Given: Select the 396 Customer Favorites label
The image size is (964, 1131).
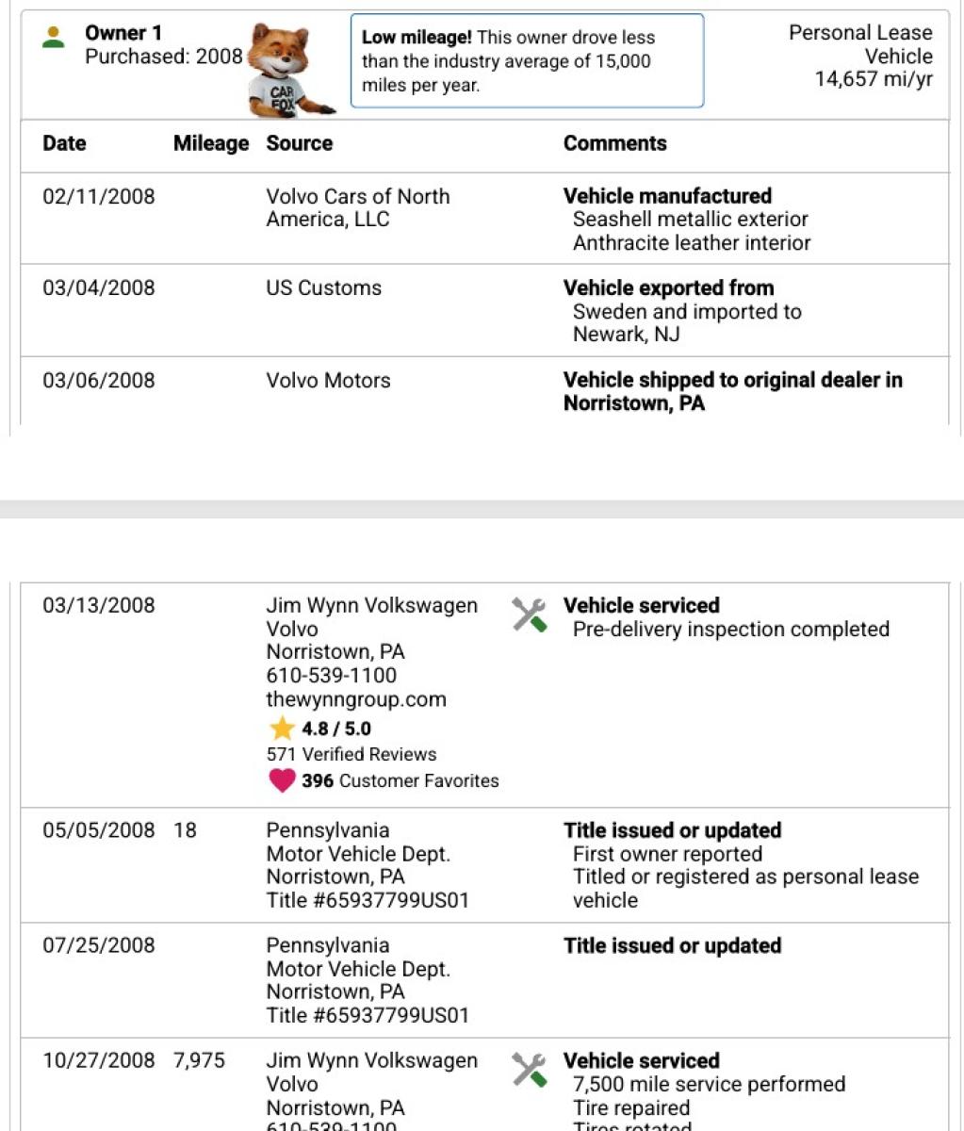Looking at the screenshot, I should (400, 780).
